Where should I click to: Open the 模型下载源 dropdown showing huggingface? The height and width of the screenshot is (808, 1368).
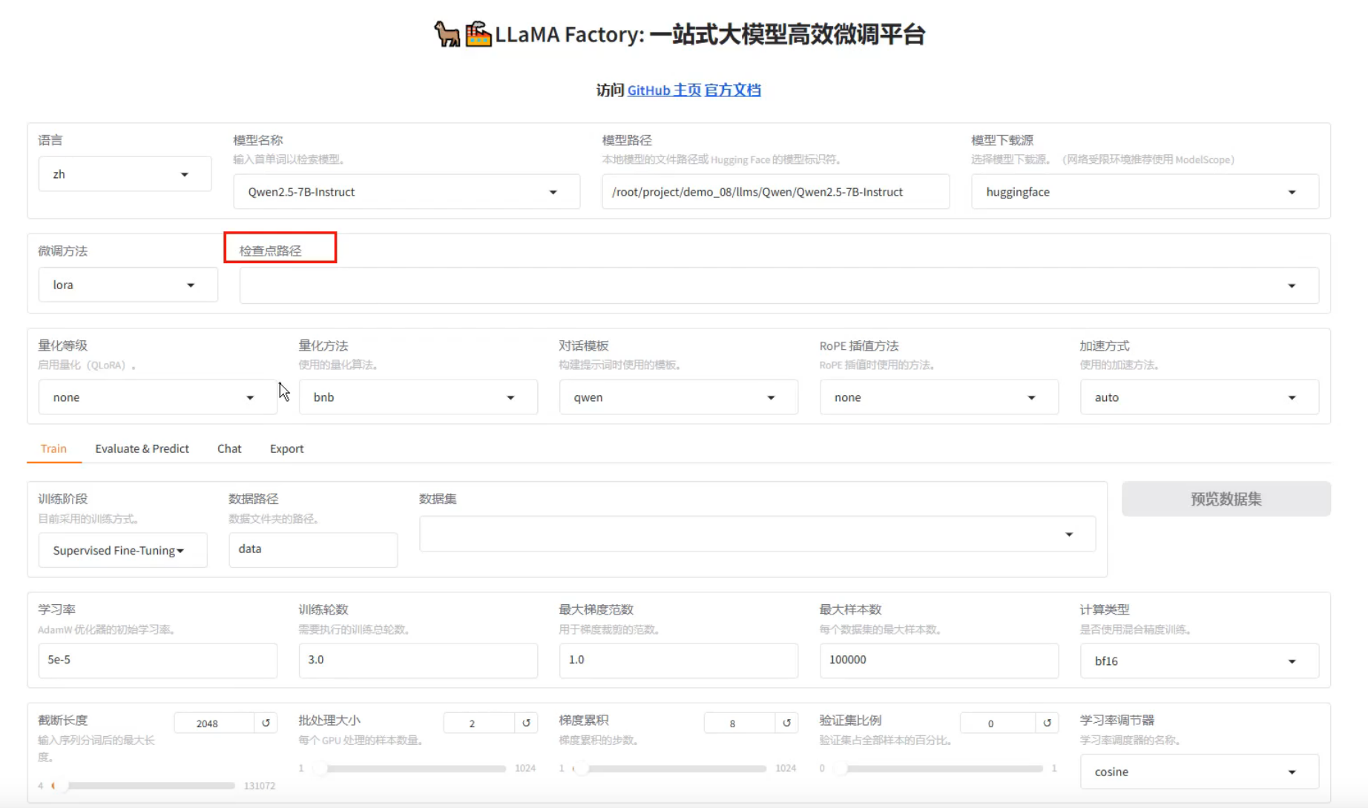[1145, 192]
